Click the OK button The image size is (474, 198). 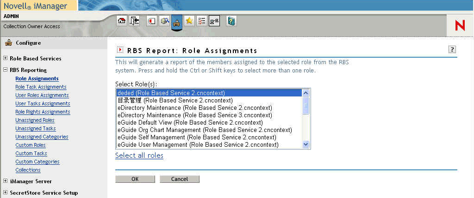135,179
